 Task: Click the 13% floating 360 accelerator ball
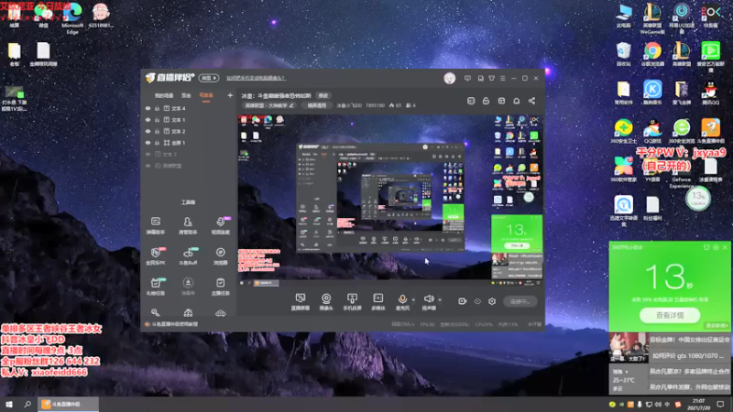[698, 198]
